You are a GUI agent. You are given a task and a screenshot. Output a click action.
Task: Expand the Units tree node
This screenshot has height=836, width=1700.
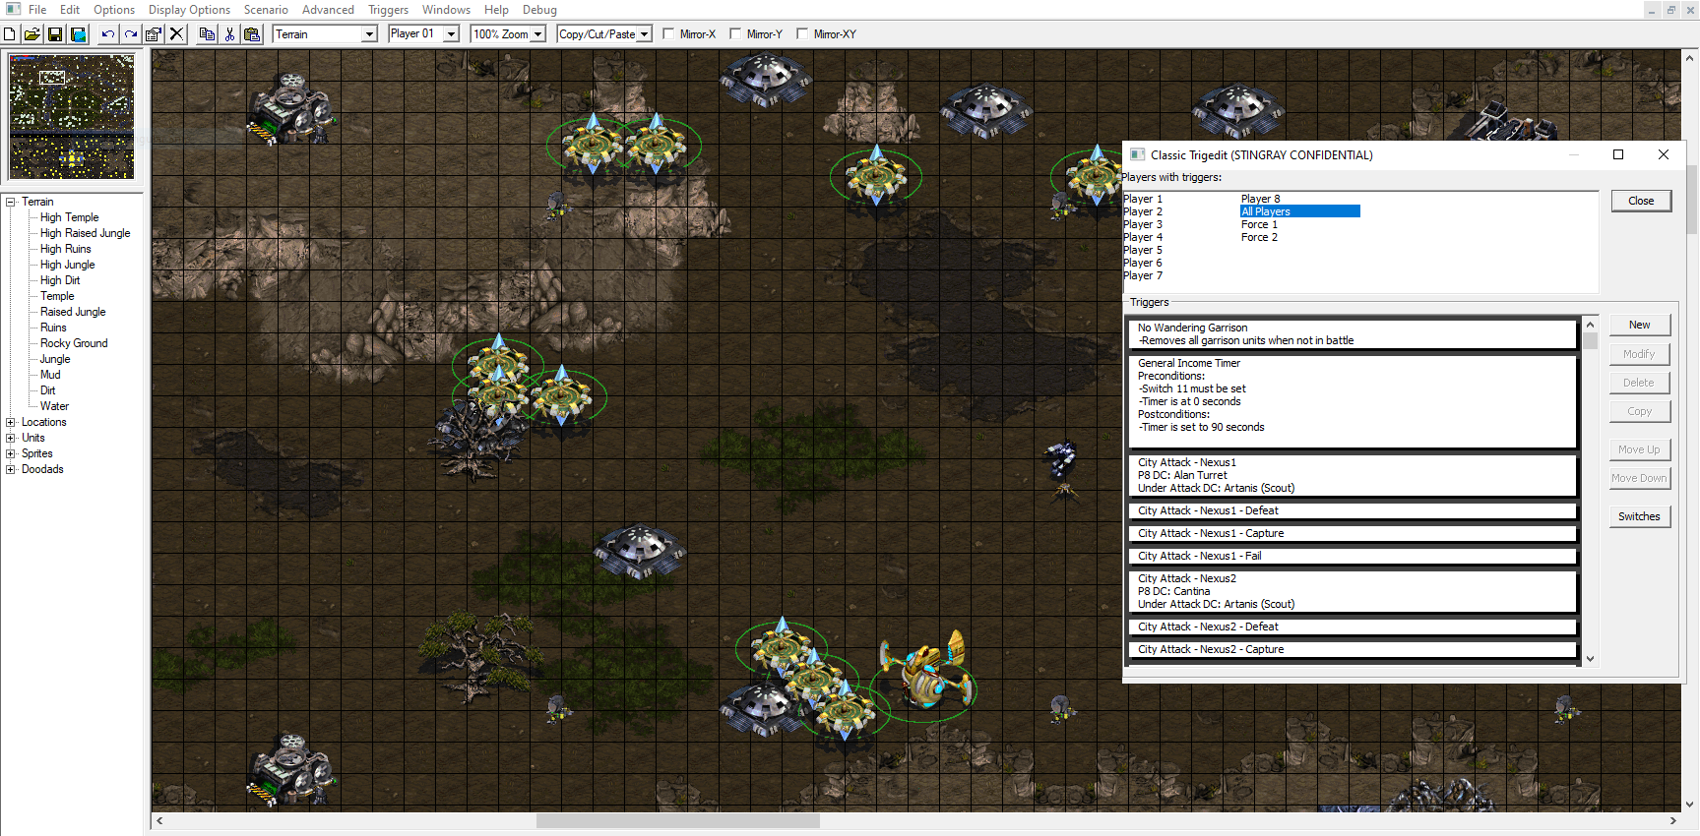coord(11,438)
